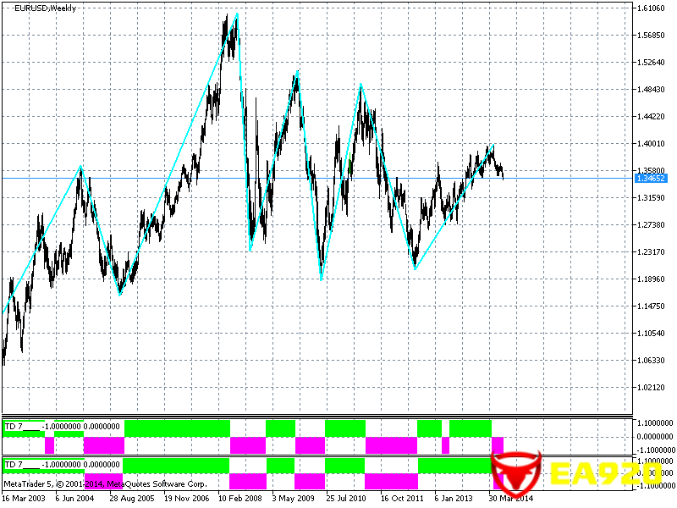Screen dimensions: 677x508
Task: Click the 16 Mar 2003 date label
Action: click(x=24, y=499)
